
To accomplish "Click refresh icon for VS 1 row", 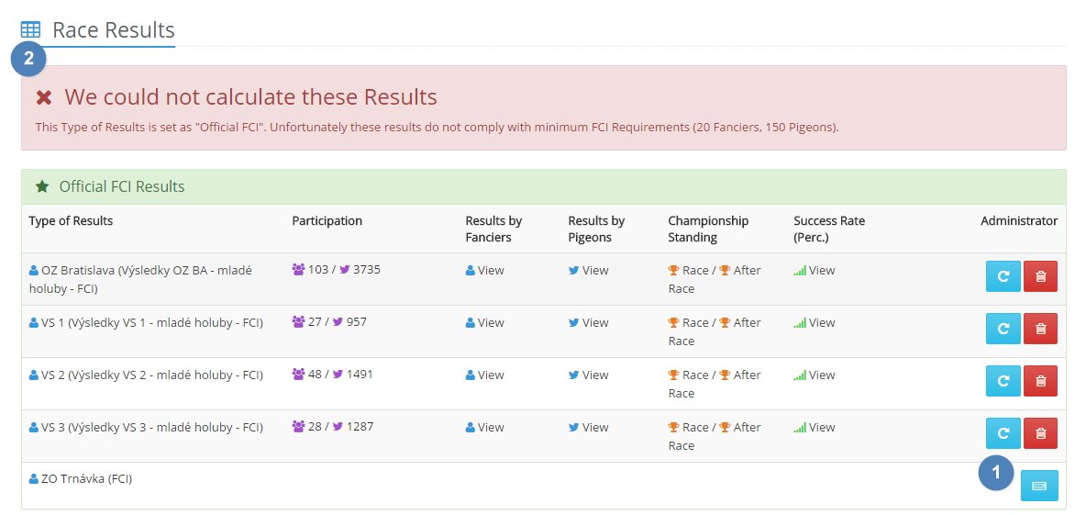I will tap(1003, 329).
